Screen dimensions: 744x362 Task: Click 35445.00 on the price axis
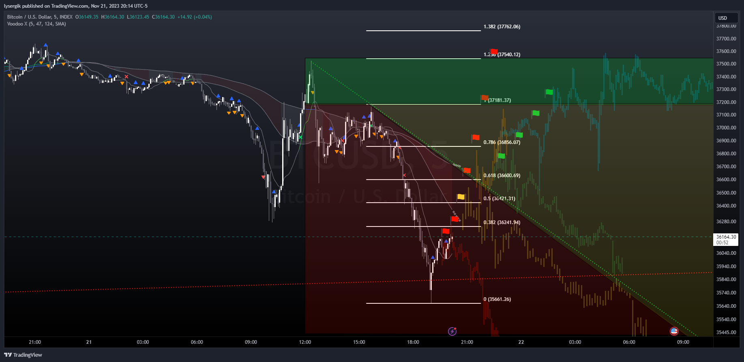pyautogui.click(x=726, y=332)
